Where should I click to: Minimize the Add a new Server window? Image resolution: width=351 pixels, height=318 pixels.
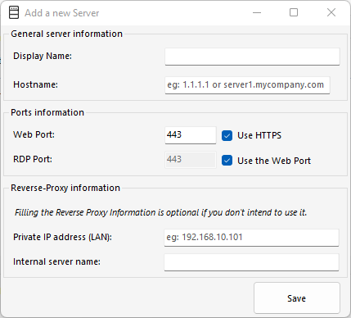click(257, 12)
